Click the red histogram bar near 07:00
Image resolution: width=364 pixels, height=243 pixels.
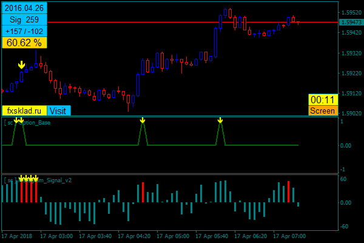(x=289, y=191)
